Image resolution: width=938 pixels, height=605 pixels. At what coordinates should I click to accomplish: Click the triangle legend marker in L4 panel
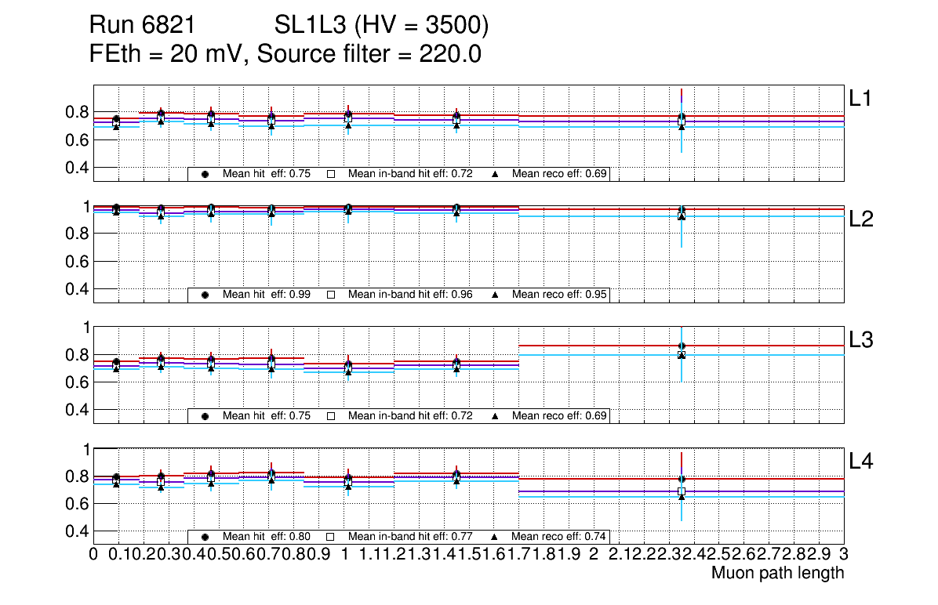click(495, 537)
